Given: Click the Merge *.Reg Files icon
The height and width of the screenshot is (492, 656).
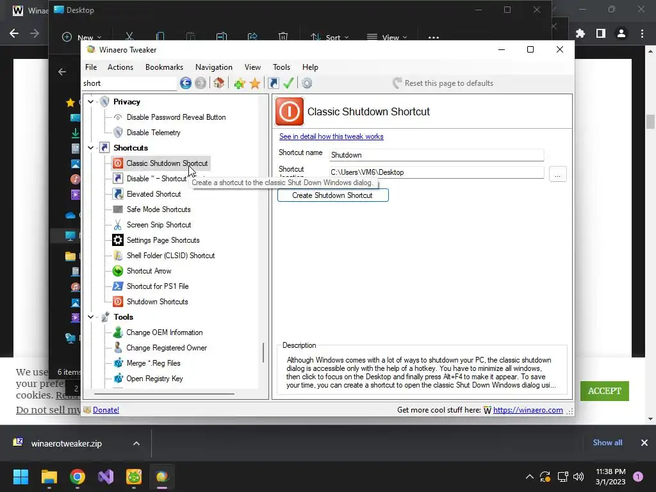Looking at the screenshot, I should [118, 363].
